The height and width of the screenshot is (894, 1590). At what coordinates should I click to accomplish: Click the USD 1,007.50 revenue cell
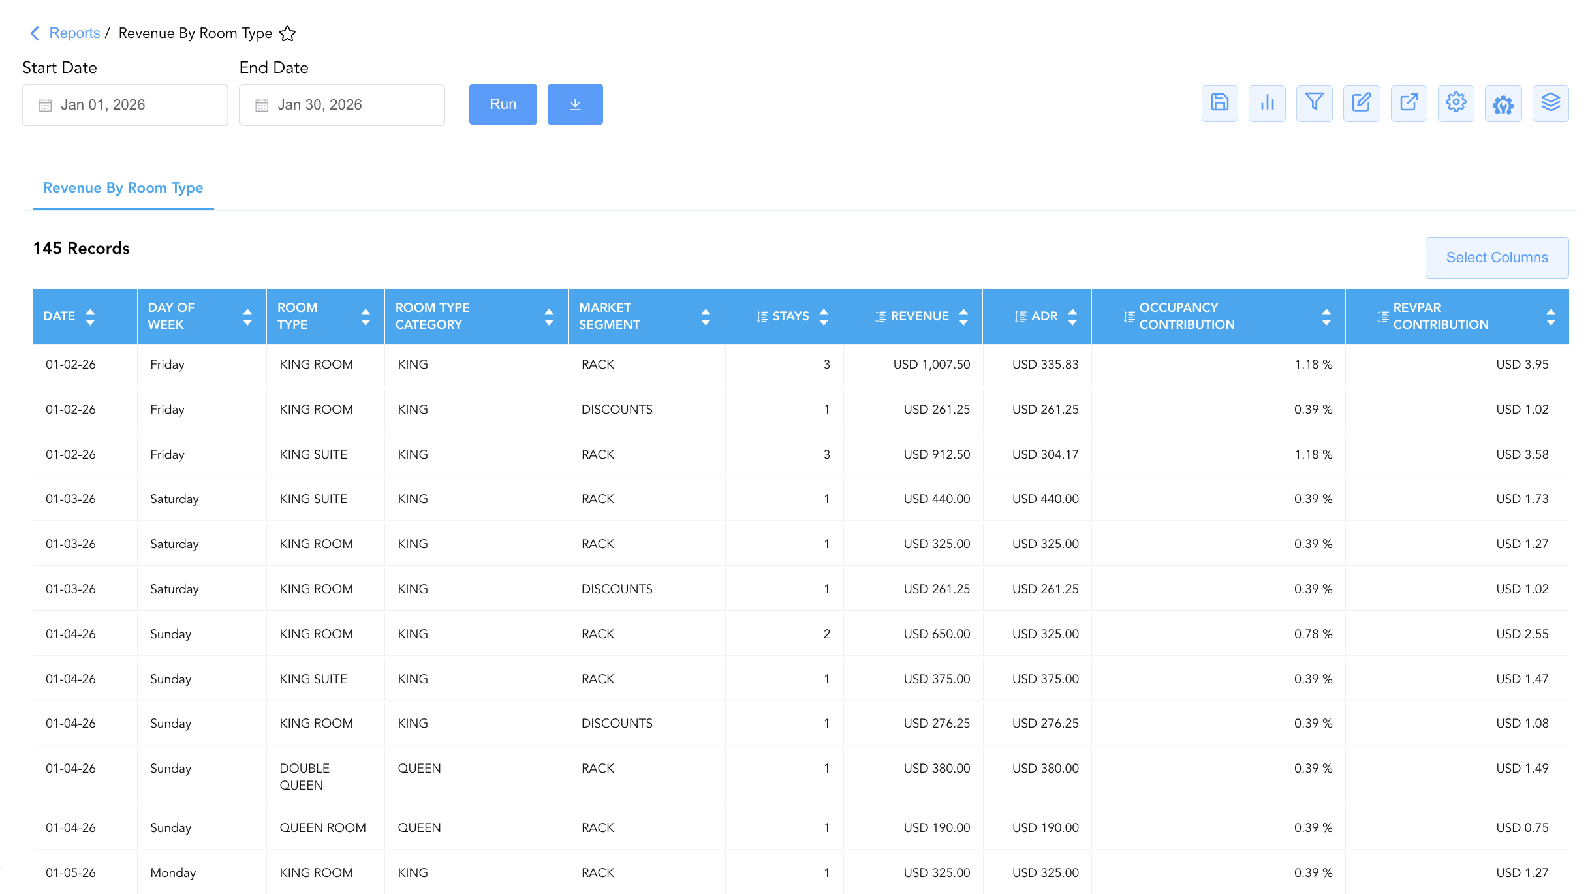click(x=931, y=365)
